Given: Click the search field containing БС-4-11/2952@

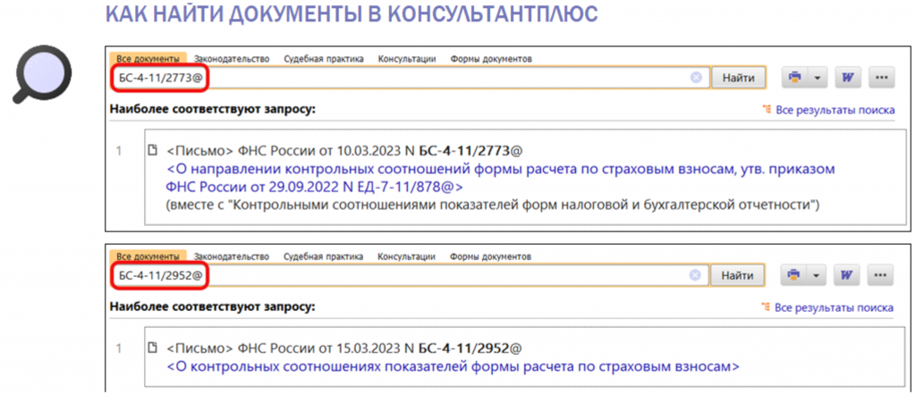Looking at the screenshot, I should point(409,275).
